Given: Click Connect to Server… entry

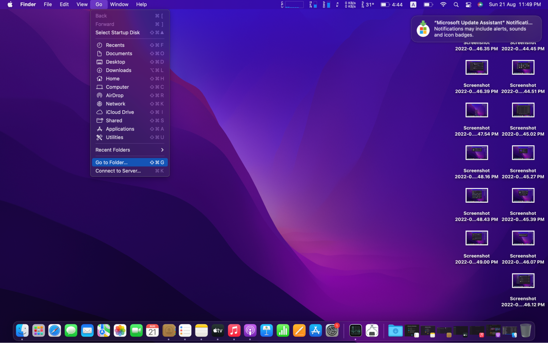Looking at the screenshot, I should 130,171.
